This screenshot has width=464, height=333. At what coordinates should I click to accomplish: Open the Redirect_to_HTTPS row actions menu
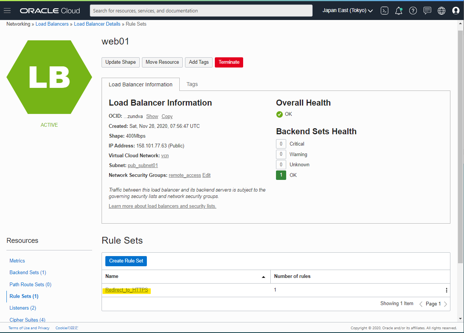(x=446, y=290)
